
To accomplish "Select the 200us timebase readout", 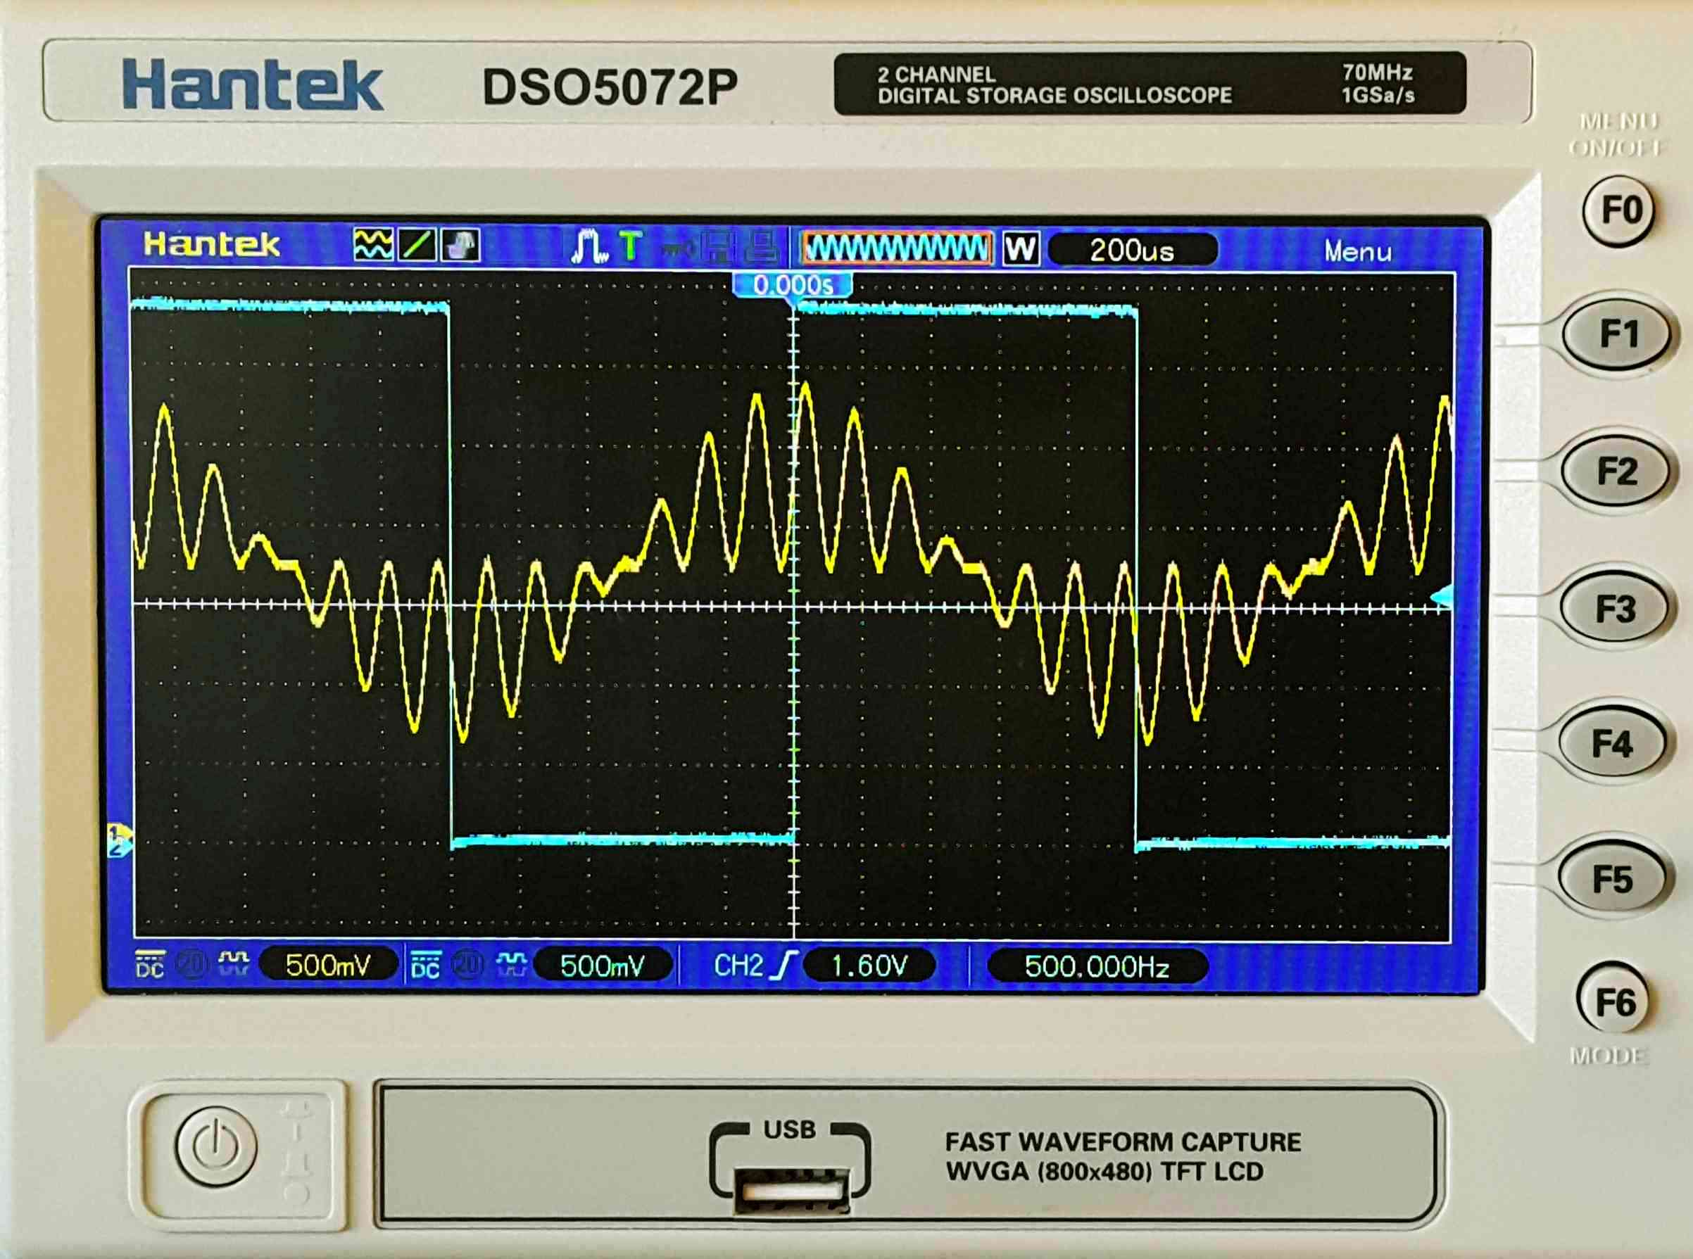I will tap(1132, 250).
